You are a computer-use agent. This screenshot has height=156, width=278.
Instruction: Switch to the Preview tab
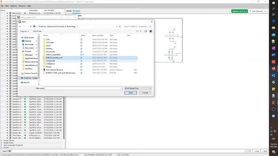[76, 11]
